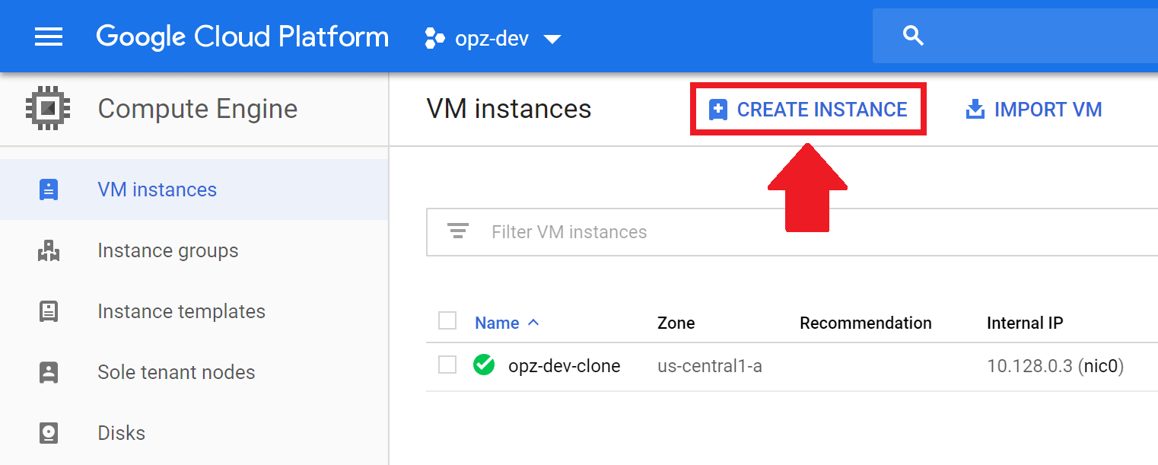Click the Disks sidebar icon
The height and width of the screenshot is (465, 1158).
click(49, 433)
